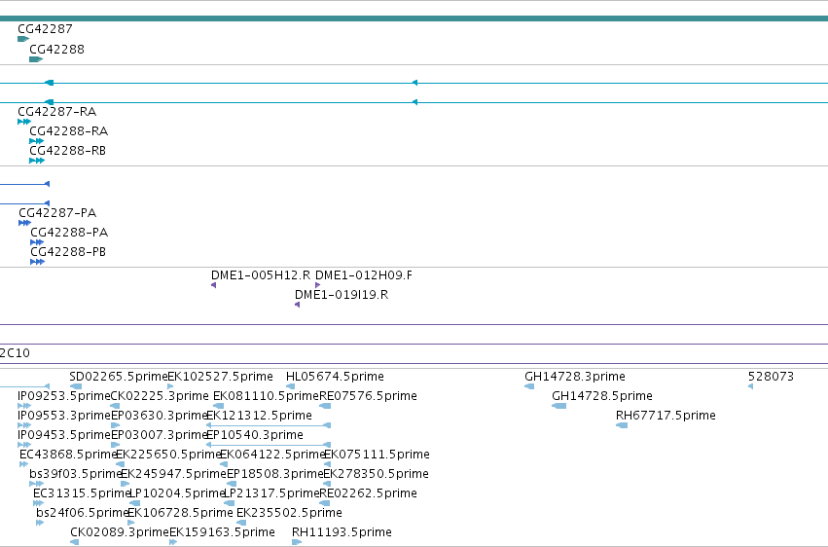This screenshot has height=547, width=828.
Task: Select GH14728.5prime EST label
Action: coord(602,396)
